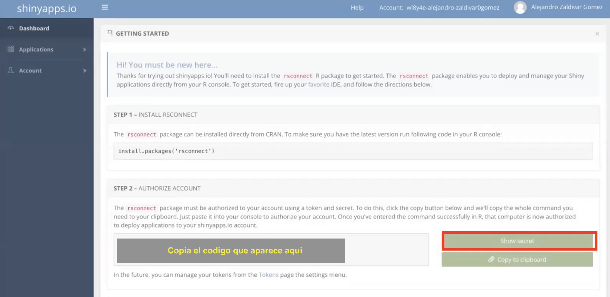
Task: Close the Getting Started panel
Action: tap(597, 34)
